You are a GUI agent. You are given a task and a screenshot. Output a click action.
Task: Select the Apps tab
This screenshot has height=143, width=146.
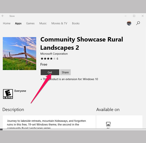18,23
